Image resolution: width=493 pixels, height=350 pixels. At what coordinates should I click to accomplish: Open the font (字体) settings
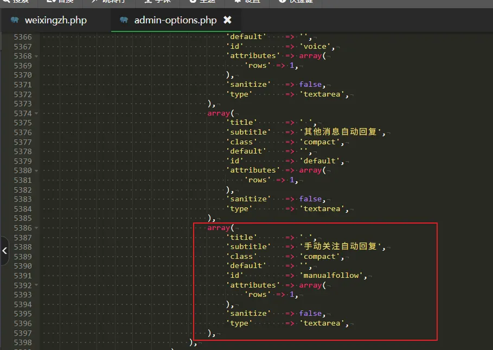[157, 1]
